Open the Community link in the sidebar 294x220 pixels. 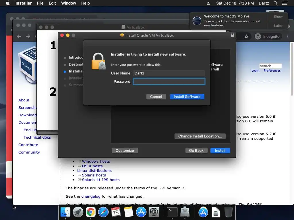tap(29, 152)
